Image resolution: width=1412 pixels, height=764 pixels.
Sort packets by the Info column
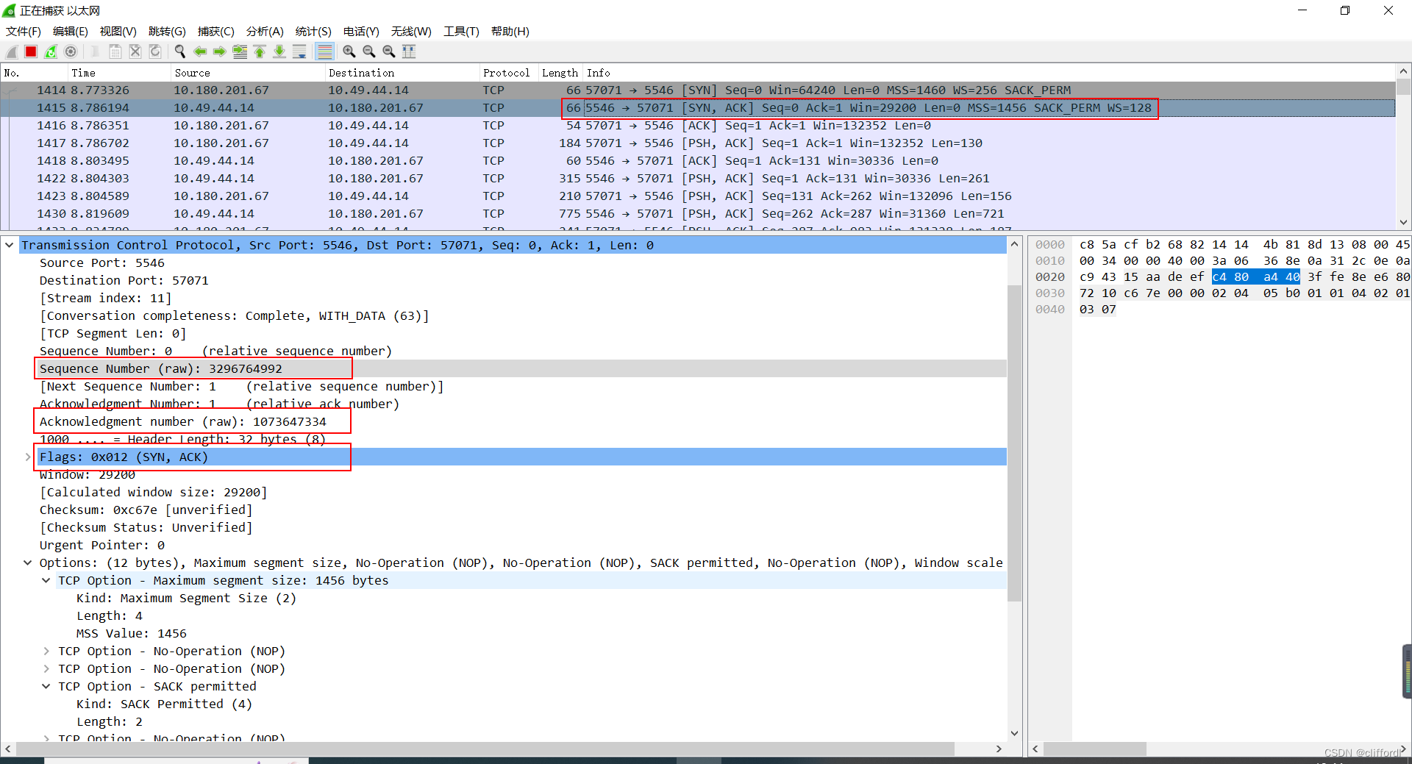[x=989, y=73]
